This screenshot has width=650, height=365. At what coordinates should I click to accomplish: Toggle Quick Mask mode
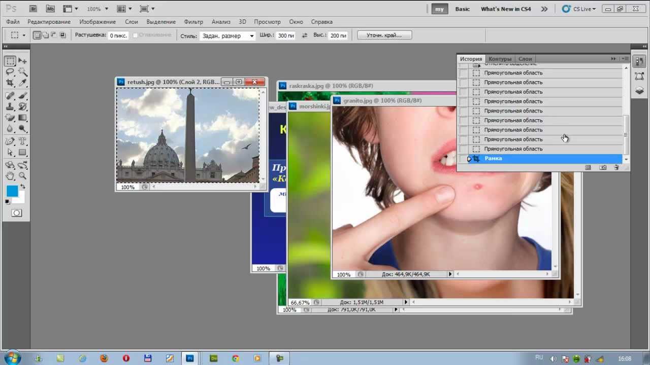click(x=17, y=213)
